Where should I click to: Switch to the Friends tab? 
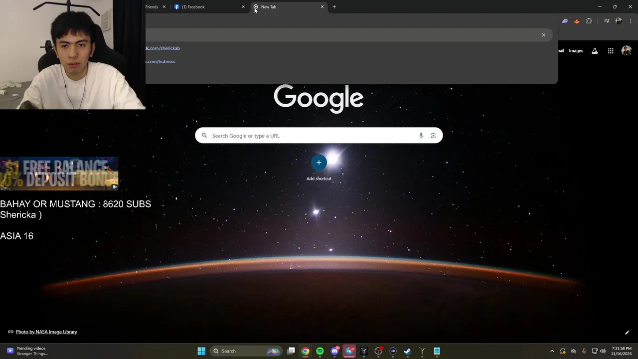152,7
